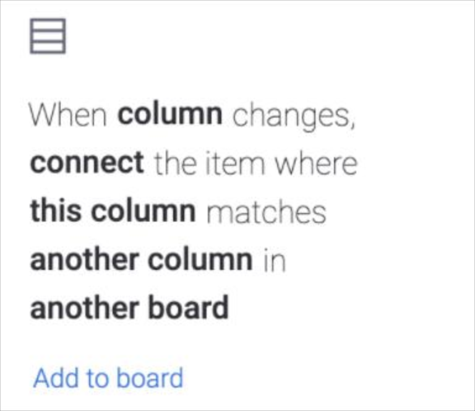Click the word 'changes,' in sentence
This screenshot has width=475, height=411.
tap(294, 116)
